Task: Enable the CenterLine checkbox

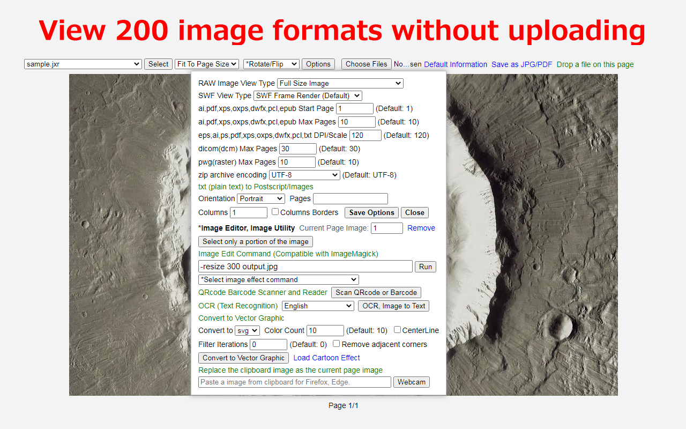Action: (396, 329)
